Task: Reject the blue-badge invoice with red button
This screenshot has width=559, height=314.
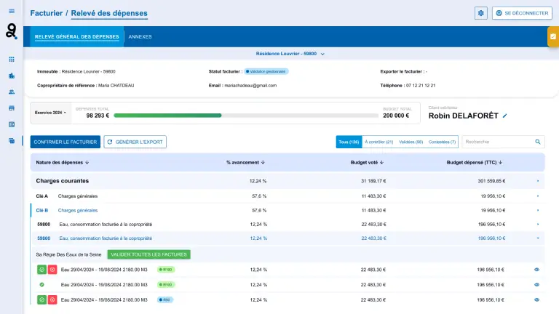Action: pyautogui.click(x=52, y=299)
